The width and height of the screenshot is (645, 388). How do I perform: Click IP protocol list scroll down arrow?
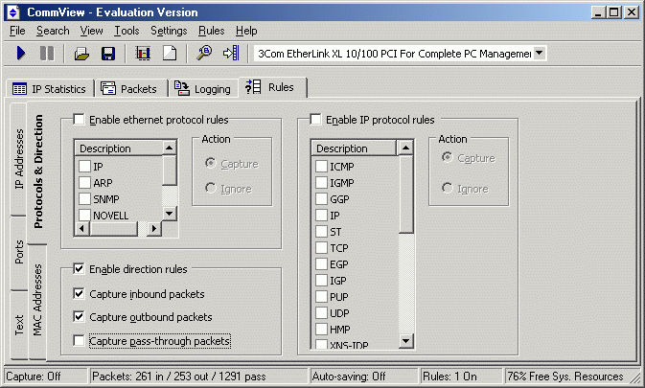pyautogui.click(x=405, y=341)
